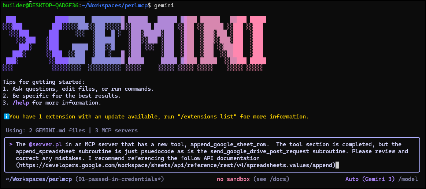The width and height of the screenshot is (426, 189).
Task: Click the /model indicator in status bar
Action: [x=408, y=179]
